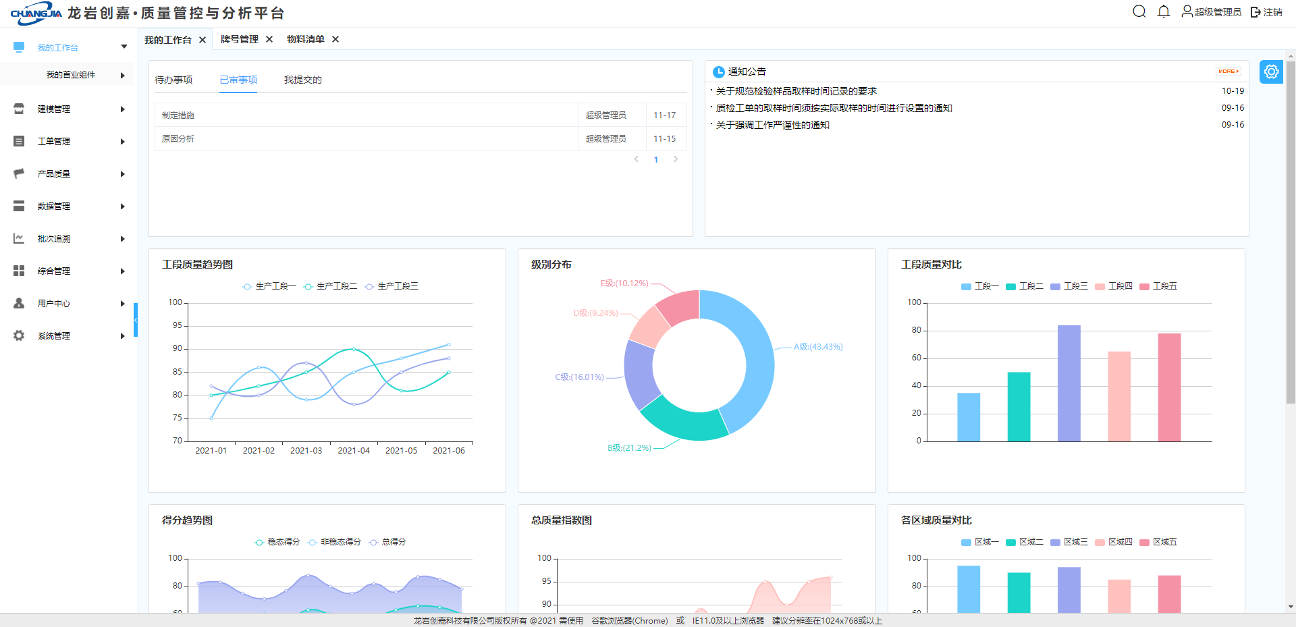This screenshot has height=627, width=1296.
Task: Close the 我的工作台 tab
Action: pos(202,40)
